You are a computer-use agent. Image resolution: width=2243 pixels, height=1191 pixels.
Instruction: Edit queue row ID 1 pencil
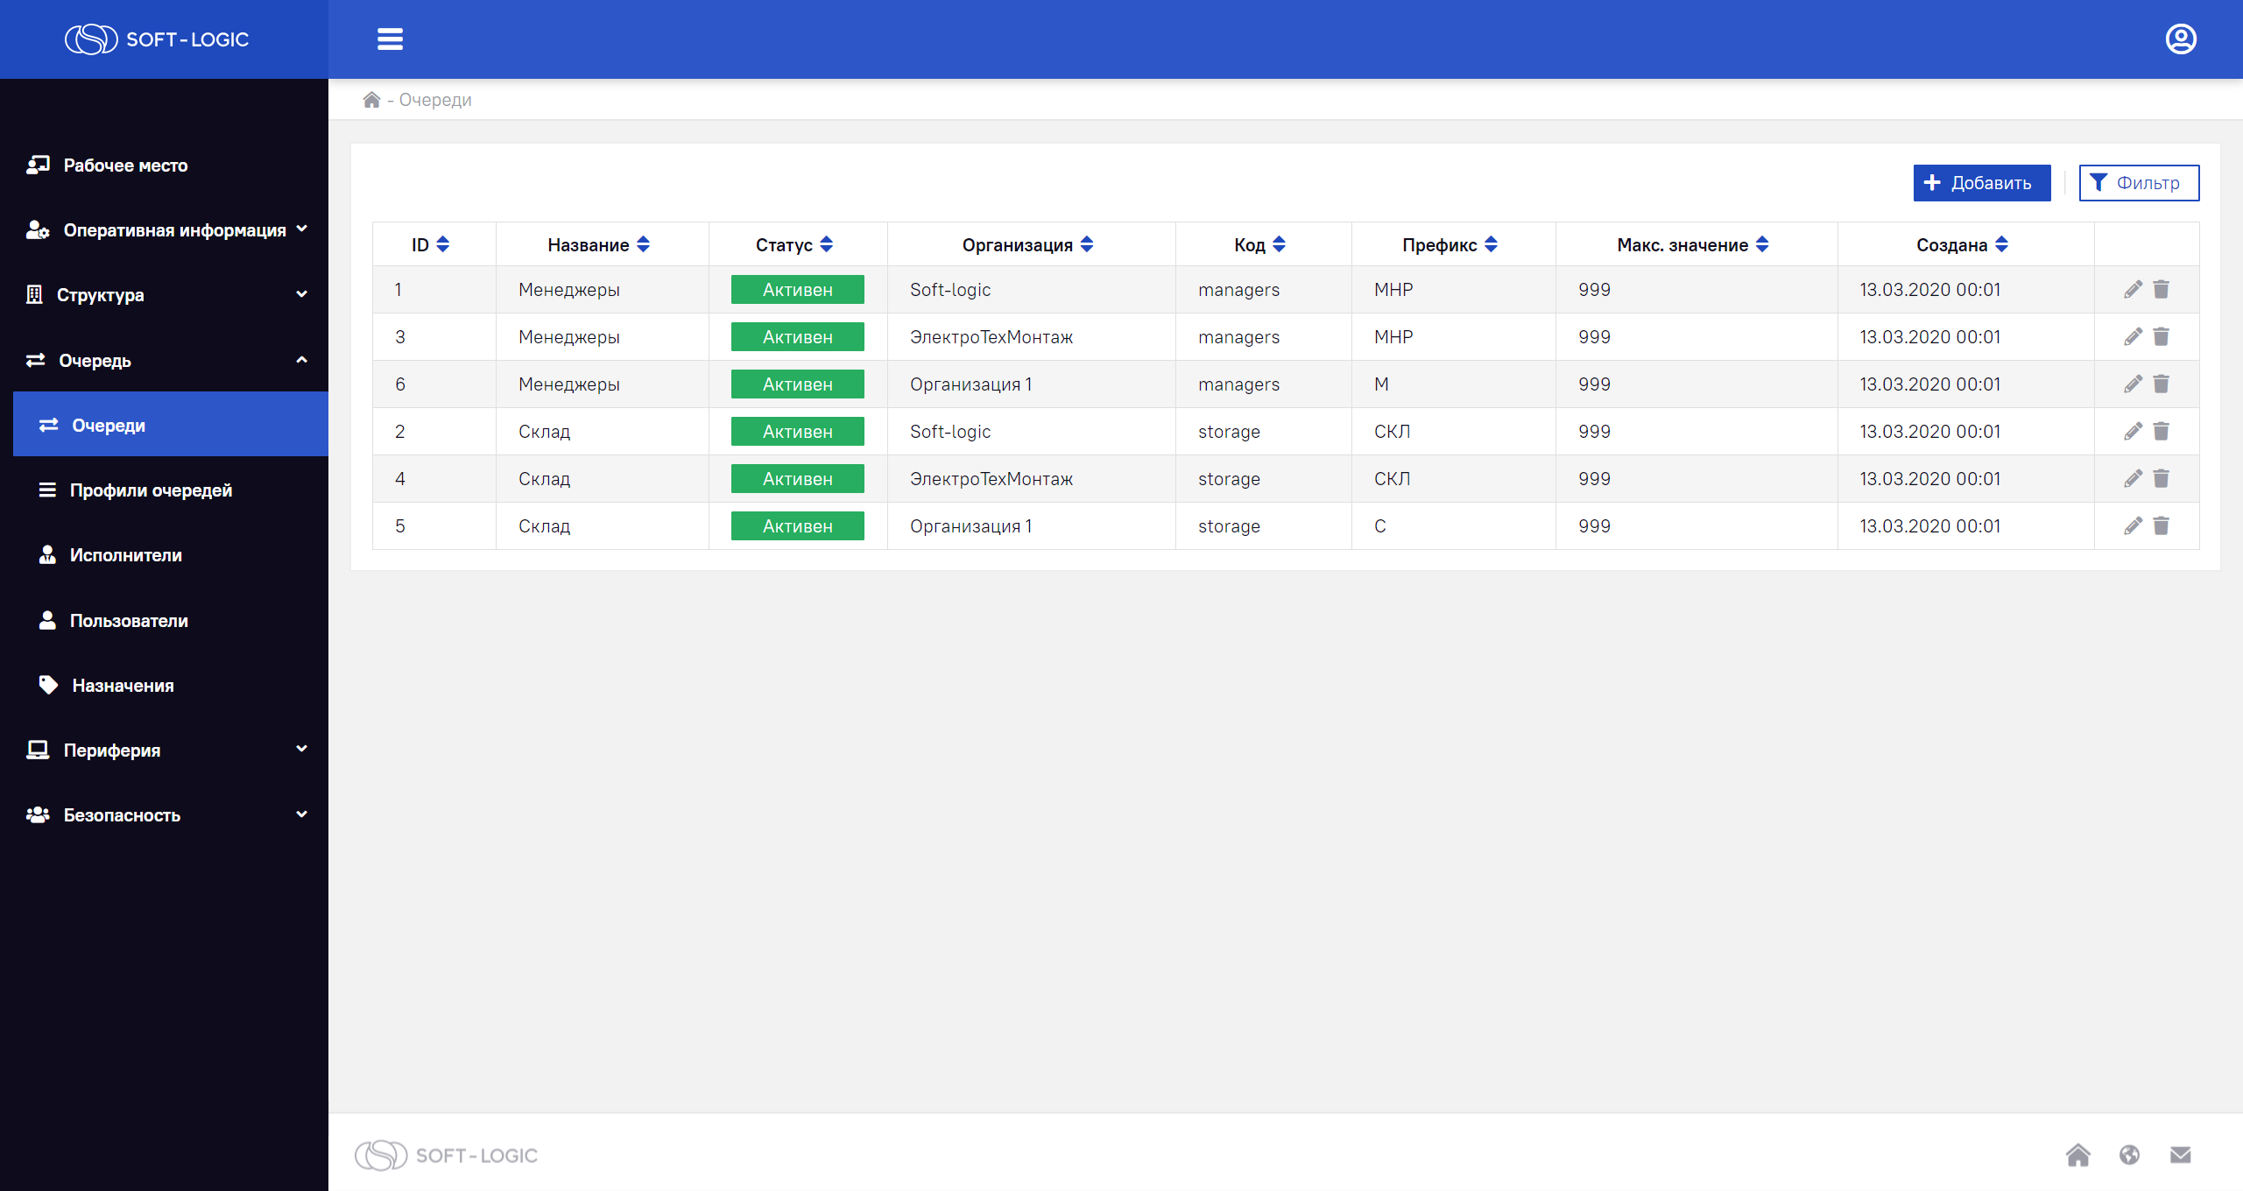tap(2133, 290)
